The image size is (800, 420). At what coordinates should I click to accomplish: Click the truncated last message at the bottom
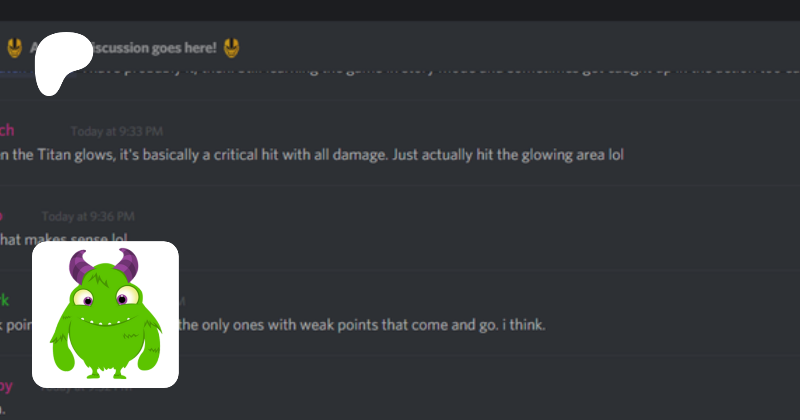coord(3,410)
